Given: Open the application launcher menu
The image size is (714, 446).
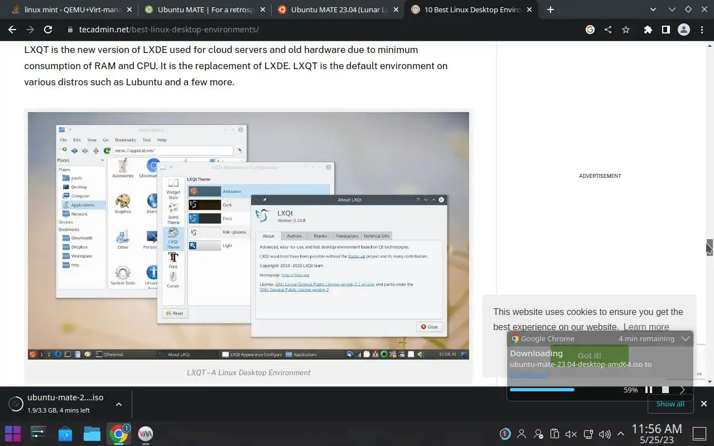Looking at the screenshot, I should (x=13, y=433).
